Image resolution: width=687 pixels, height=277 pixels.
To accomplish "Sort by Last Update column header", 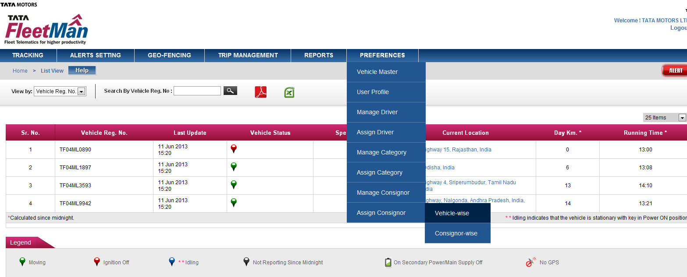I will click(190, 133).
